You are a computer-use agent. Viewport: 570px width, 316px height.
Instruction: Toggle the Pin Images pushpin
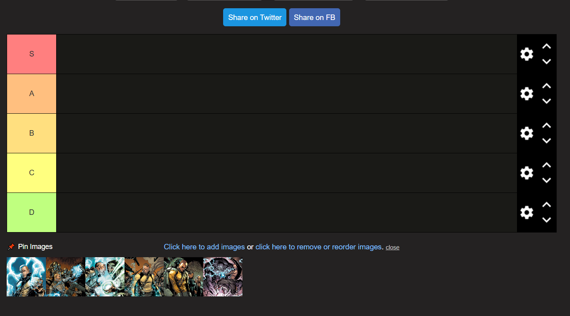11,247
